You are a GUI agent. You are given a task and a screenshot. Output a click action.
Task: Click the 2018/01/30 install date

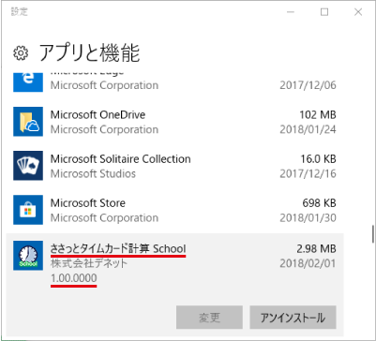(308, 217)
